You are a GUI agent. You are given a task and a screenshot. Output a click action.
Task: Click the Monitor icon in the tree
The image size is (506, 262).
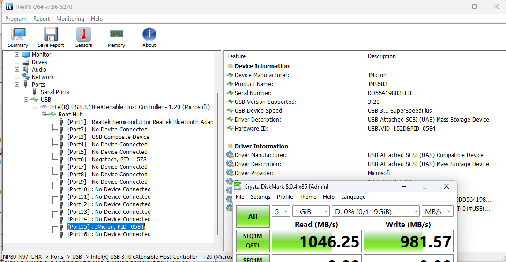[26, 54]
